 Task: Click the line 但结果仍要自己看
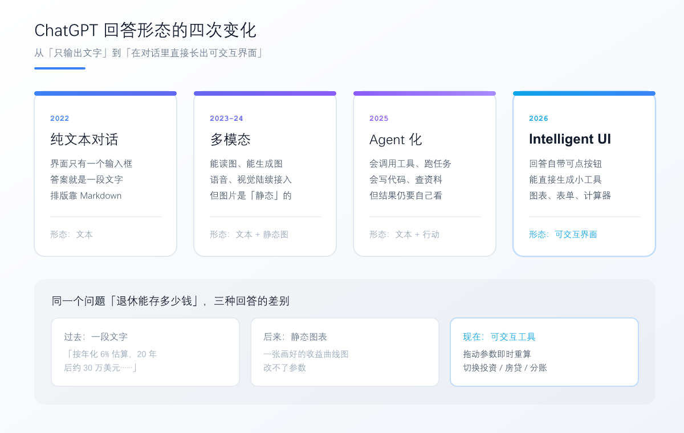click(x=406, y=195)
